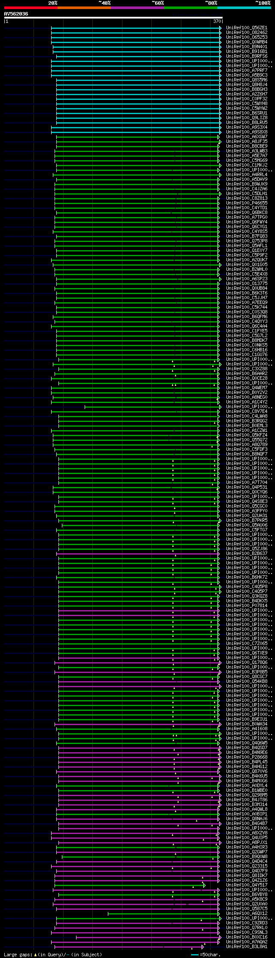Viewport: 275px width, 958px height.
Task: Select the UniRef100_C1MKJ2 label
Action: click(247, 165)
